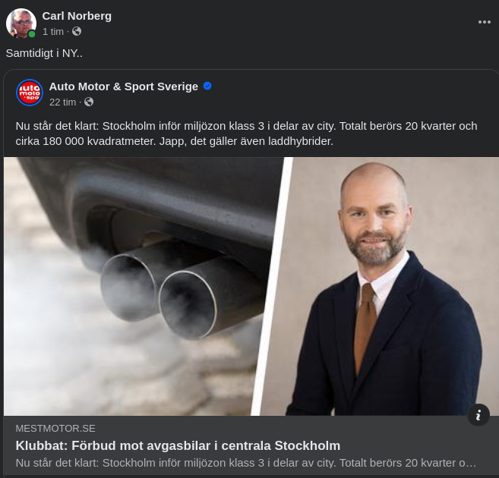This screenshot has height=478, width=499.
Task: Click the info "i" icon on the article
Action: [478, 414]
